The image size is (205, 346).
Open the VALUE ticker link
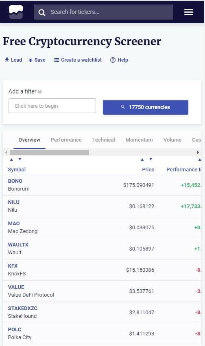[16, 287]
